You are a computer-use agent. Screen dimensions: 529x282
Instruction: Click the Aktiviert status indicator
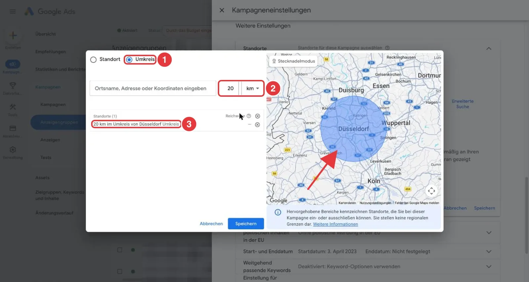[127, 30]
